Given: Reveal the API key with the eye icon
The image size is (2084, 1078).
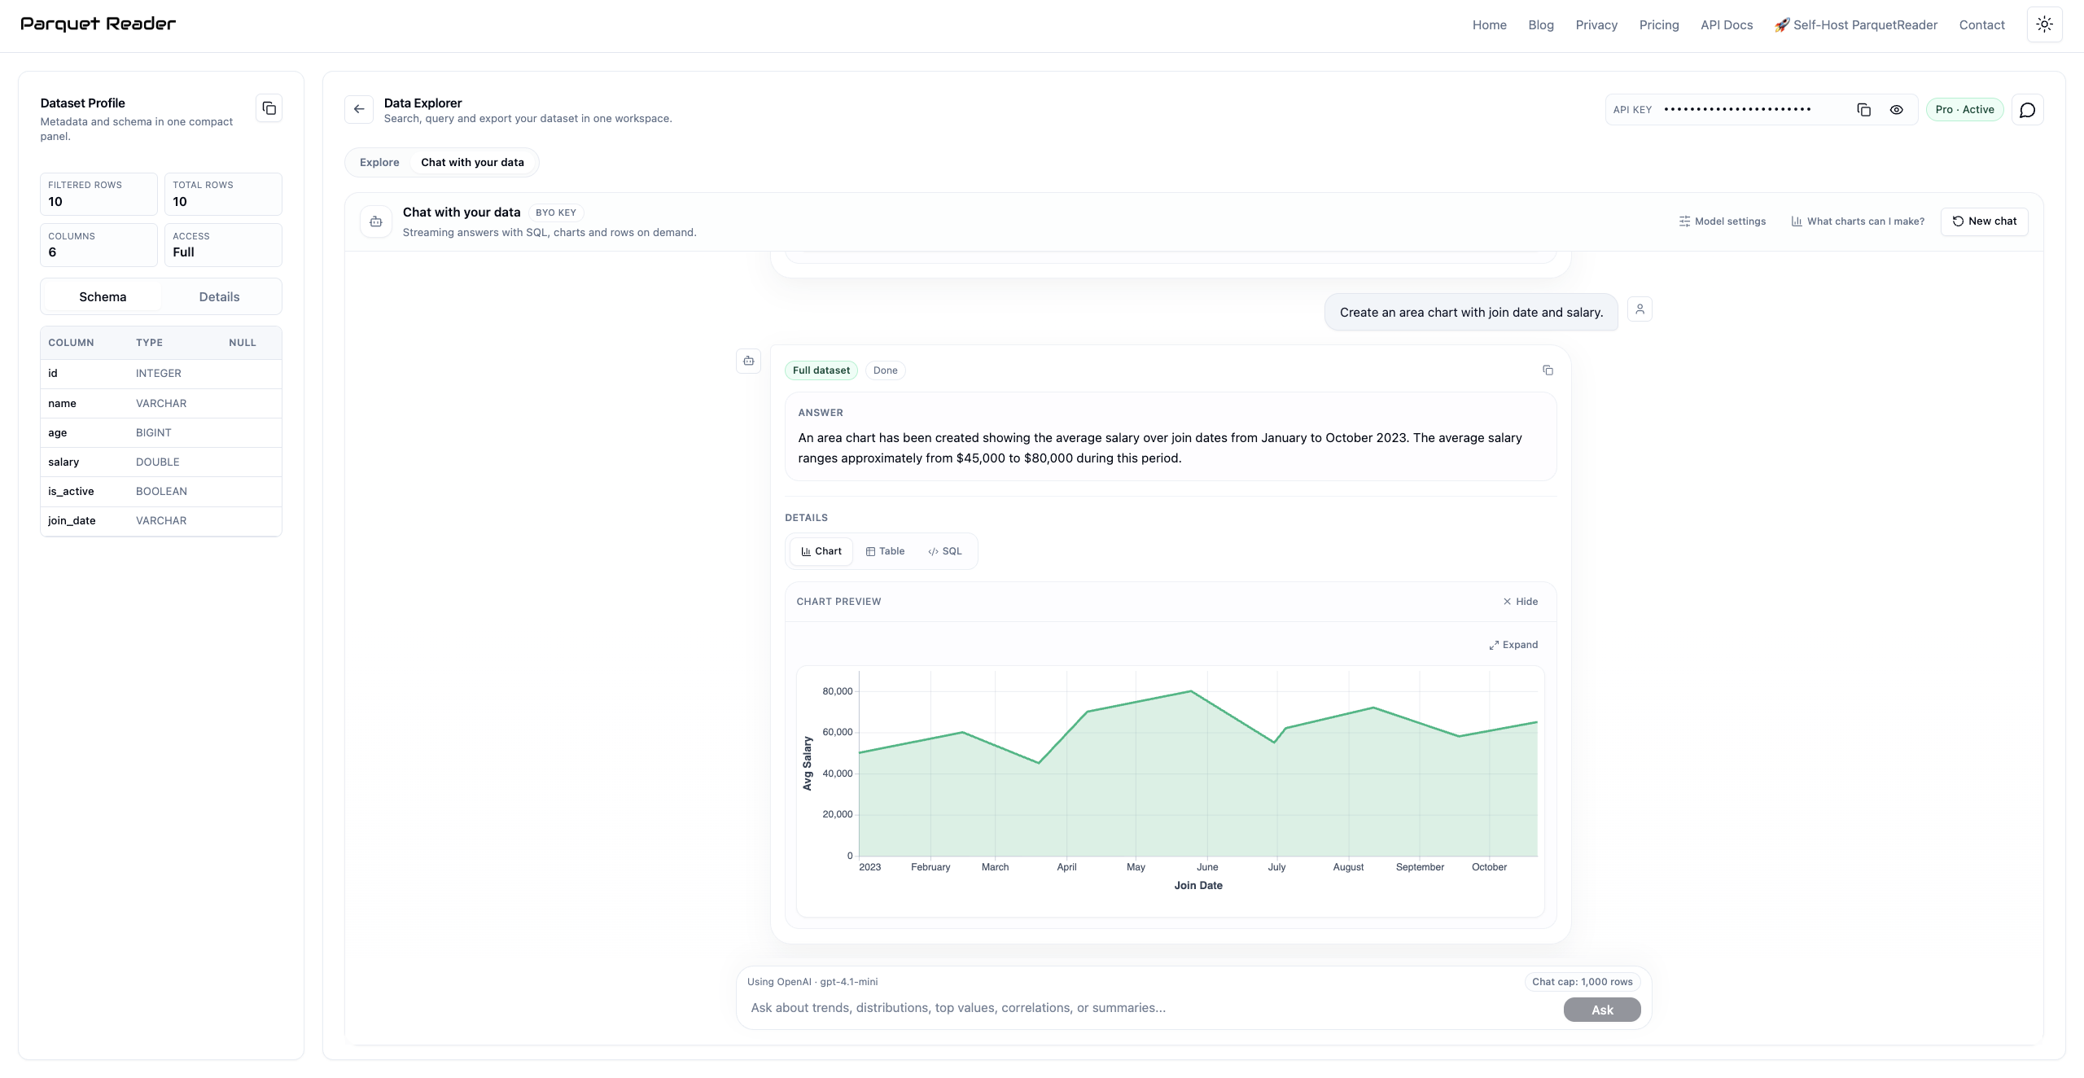Looking at the screenshot, I should [1897, 109].
